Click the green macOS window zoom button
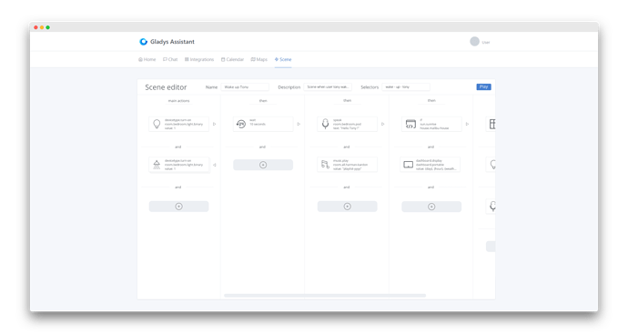The height and width of the screenshot is (334, 628). click(47, 27)
